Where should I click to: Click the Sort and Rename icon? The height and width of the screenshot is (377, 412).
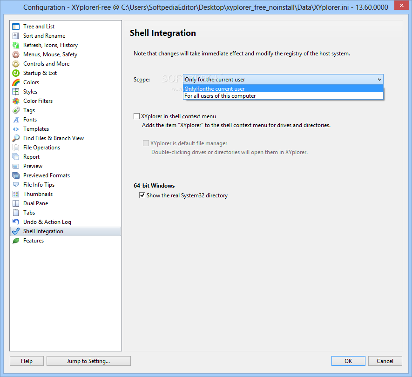point(16,36)
